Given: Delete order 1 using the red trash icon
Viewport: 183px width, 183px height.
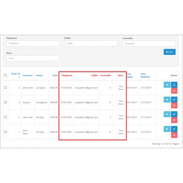Looking at the screenshot, I should (174, 135).
